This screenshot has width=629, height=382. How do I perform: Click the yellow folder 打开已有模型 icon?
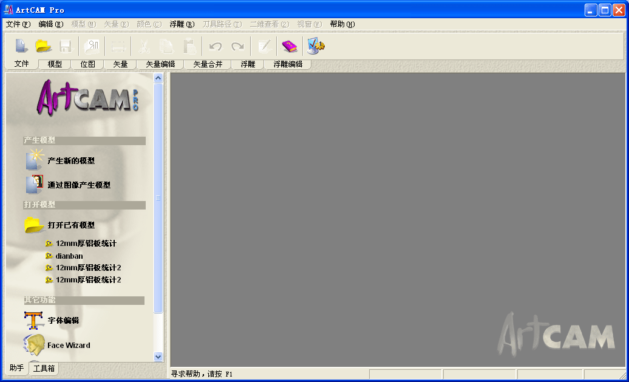point(34,225)
